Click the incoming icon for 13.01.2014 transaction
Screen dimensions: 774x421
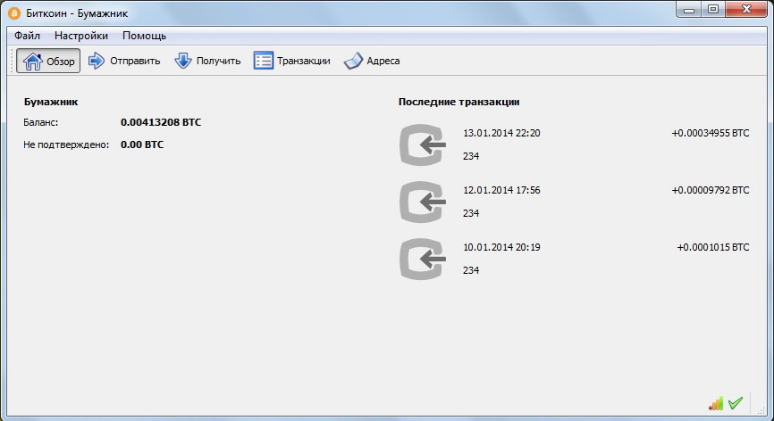pyautogui.click(x=423, y=144)
